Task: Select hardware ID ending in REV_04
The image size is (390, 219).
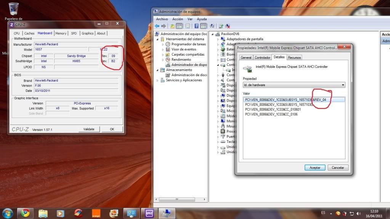Action: coord(294,100)
